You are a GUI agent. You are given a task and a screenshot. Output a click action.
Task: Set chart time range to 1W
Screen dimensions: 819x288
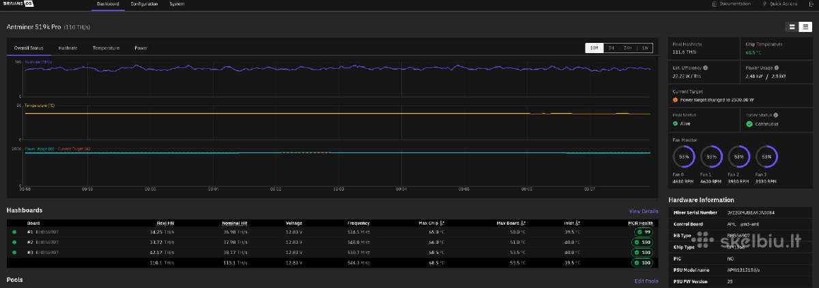(x=644, y=48)
